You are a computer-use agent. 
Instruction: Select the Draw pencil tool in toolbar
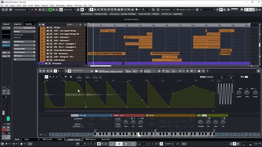pyautogui.click(x=98, y=10)
